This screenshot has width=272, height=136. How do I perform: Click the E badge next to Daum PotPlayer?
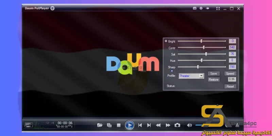[x=52, y=8]
